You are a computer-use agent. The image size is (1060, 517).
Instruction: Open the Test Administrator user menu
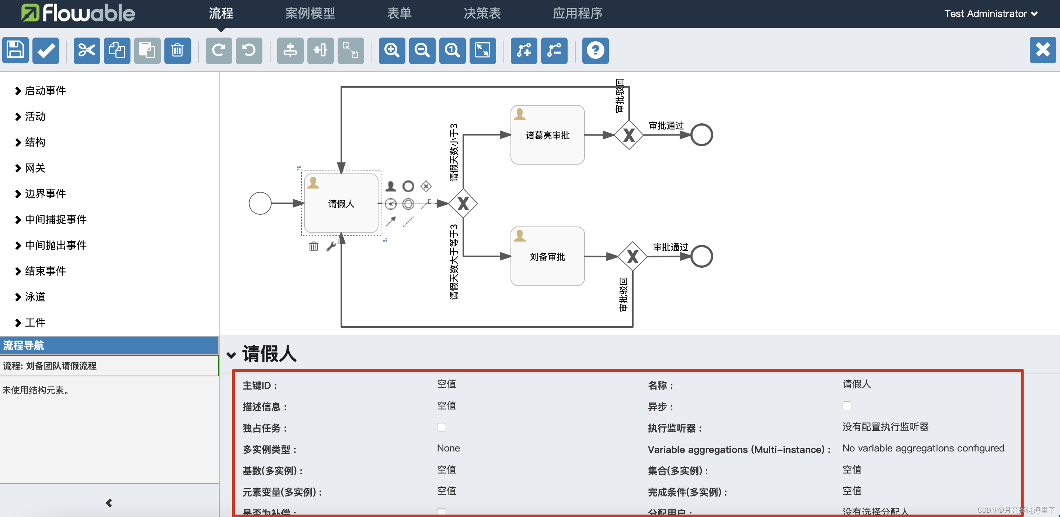coord(991,14)
